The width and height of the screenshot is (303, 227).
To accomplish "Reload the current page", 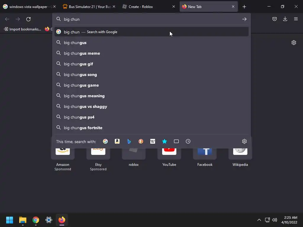I will click(x=28, y=19).
